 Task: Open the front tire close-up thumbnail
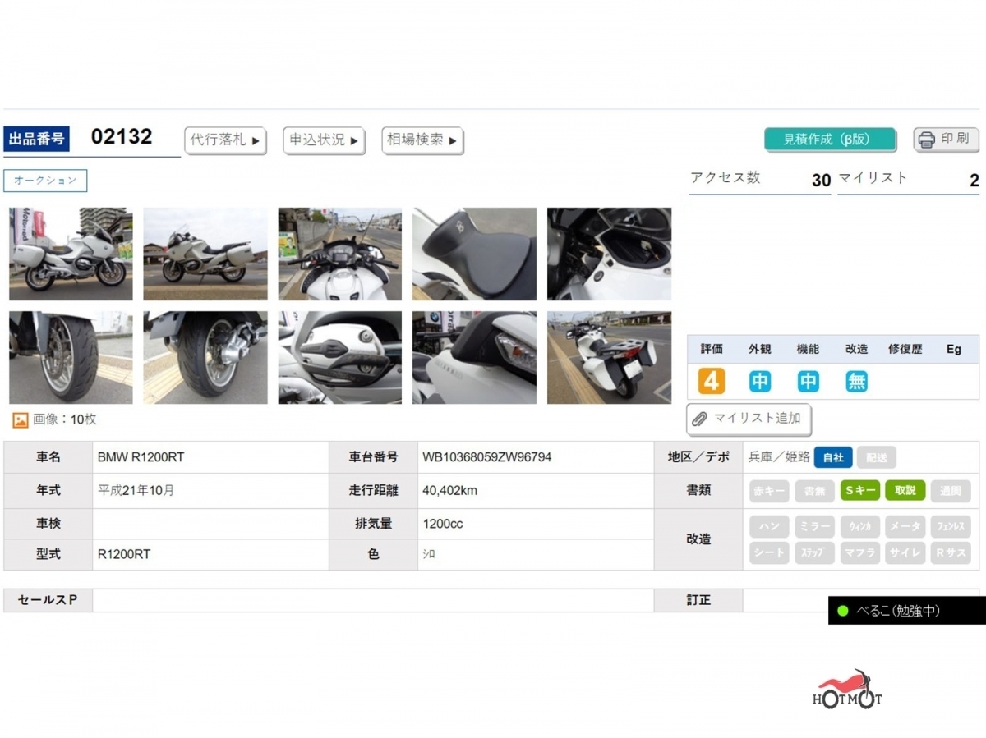point(71,357)
